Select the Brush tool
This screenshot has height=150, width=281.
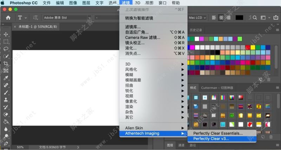tap(6, 92)
